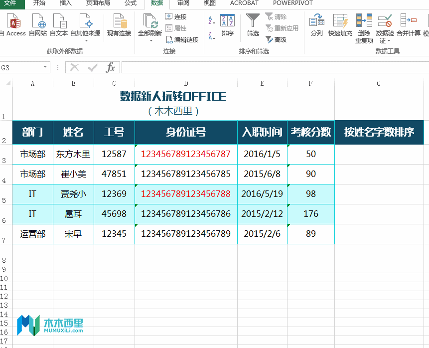Select cell containing 运营部

click(32, 234)
